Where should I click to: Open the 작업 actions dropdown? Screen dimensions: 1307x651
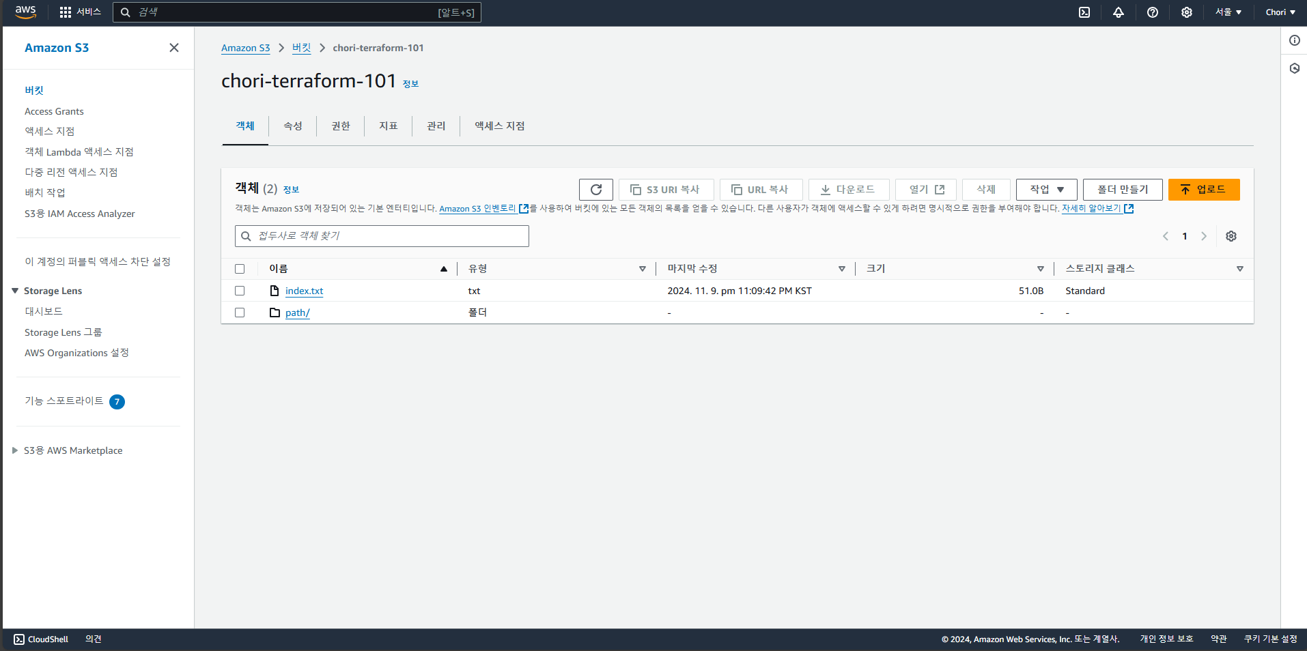[1047, 190]
